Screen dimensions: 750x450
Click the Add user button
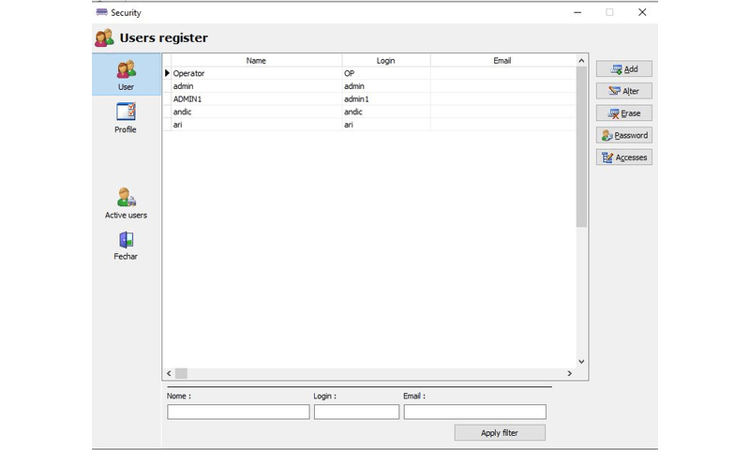click(x=623, y=69)
